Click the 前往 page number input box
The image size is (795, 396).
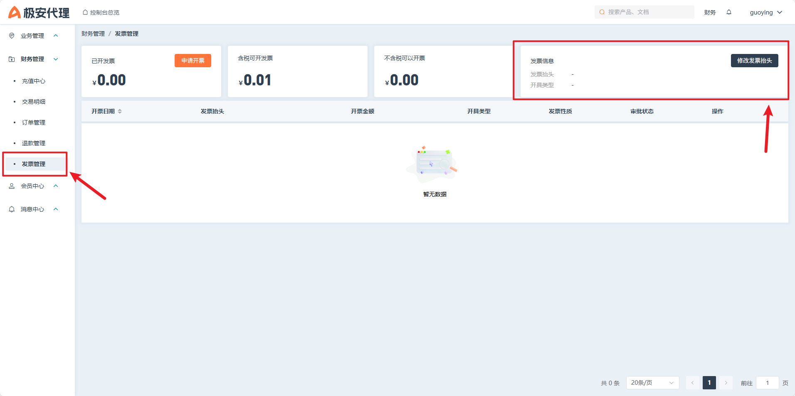(767, 383)
